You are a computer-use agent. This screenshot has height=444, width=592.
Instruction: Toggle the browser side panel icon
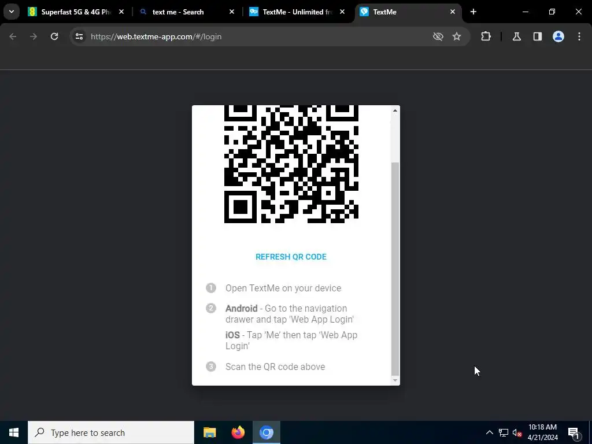537,36
